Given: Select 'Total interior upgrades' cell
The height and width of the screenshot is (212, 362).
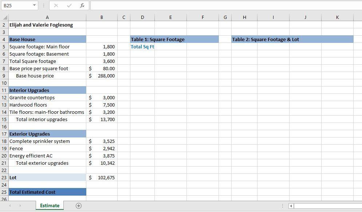Looking at the screenshot, I should coord(47,119).
